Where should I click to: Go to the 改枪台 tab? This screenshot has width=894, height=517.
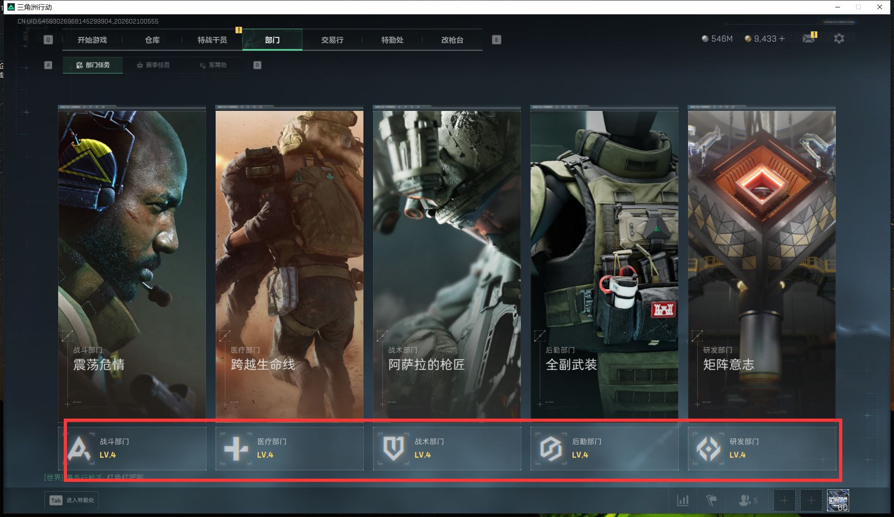pyautogui.click(x=452, y=40)
